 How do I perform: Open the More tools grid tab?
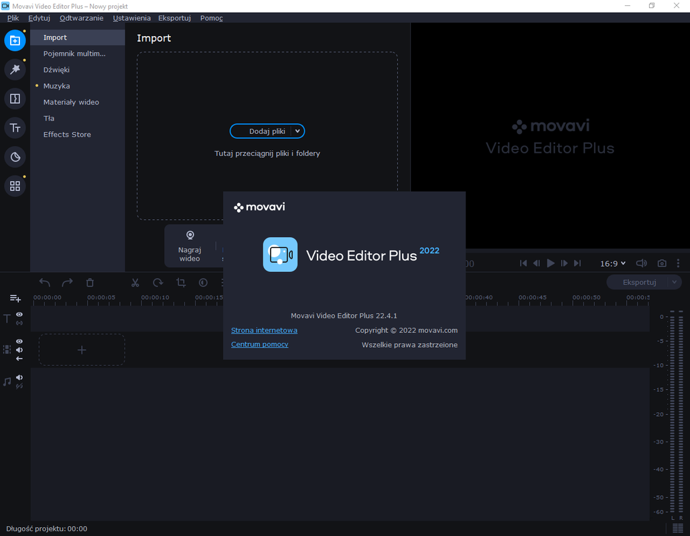point(15,186)
